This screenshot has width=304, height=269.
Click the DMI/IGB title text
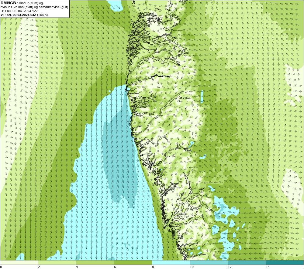tap(8, 3)
